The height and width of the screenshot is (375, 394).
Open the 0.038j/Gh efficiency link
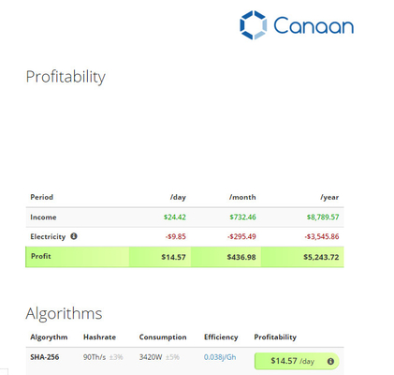click(220, 357)
